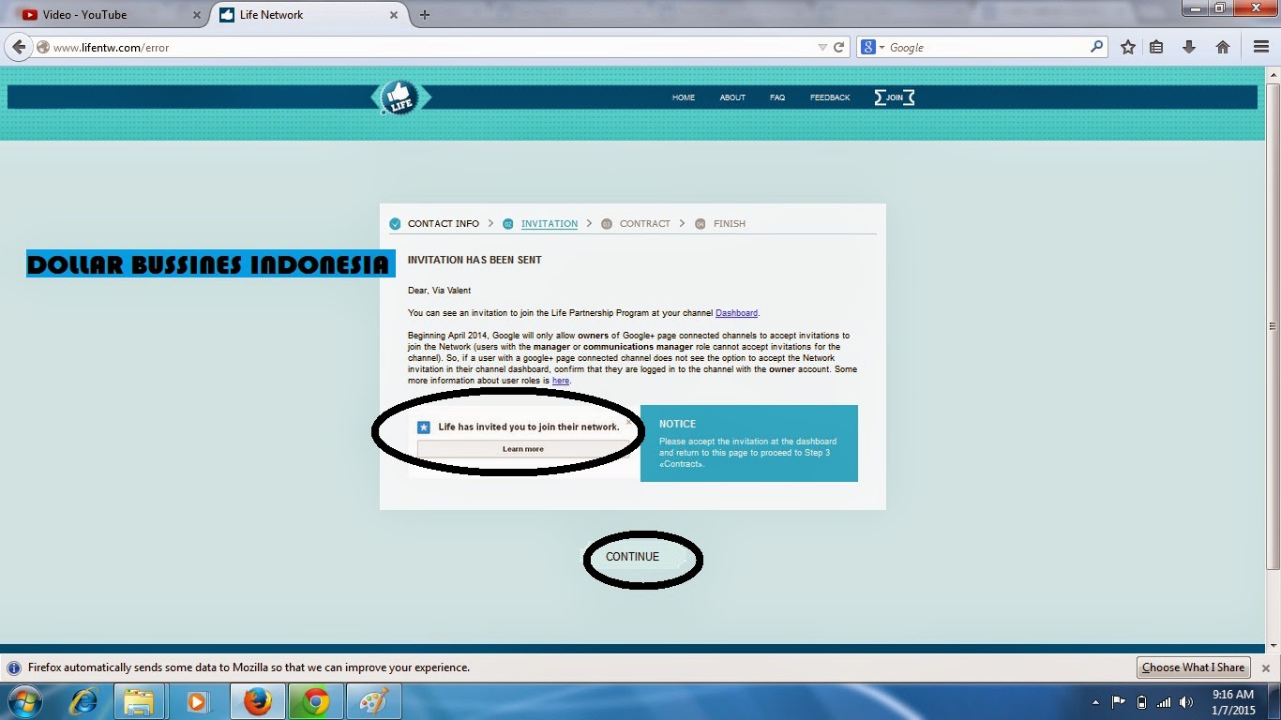Open ABOUT in the site navigation
1281x720 pixels.
732,97
